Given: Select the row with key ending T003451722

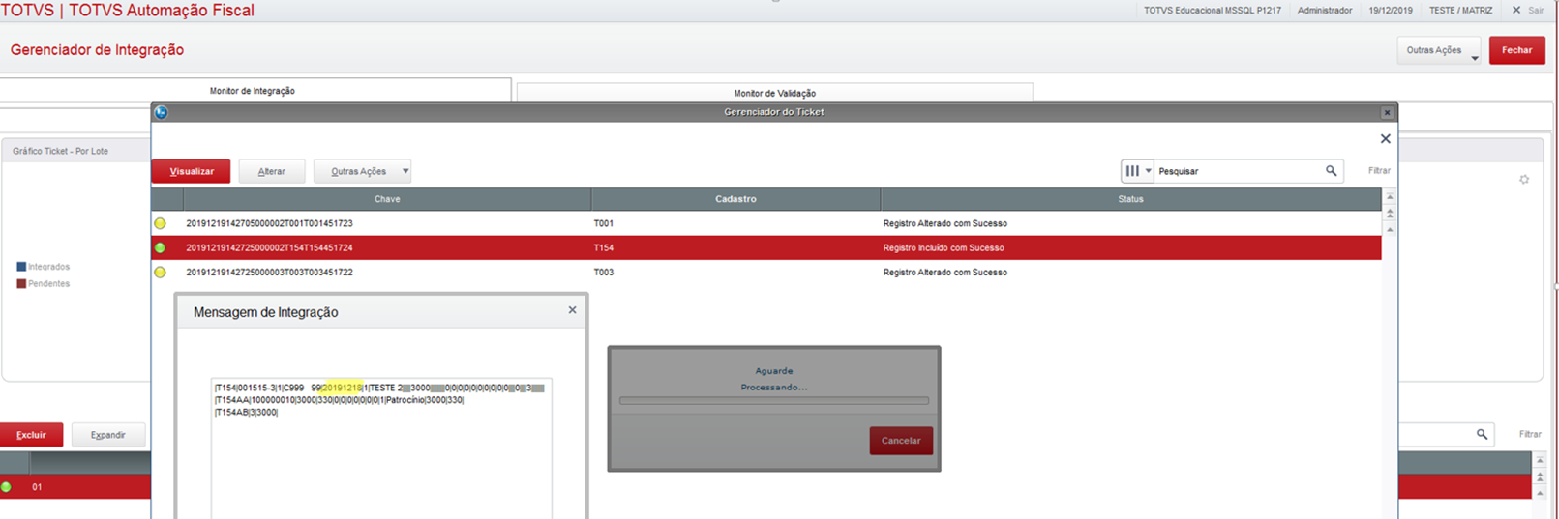Looking at the screenshot, I should click(x=766, y=273).
